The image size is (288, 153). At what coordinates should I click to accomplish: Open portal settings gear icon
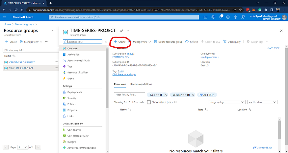coord(228,17)
